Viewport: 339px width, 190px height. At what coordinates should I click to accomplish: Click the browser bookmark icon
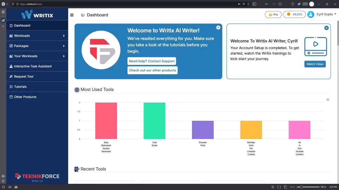(248, 4)
